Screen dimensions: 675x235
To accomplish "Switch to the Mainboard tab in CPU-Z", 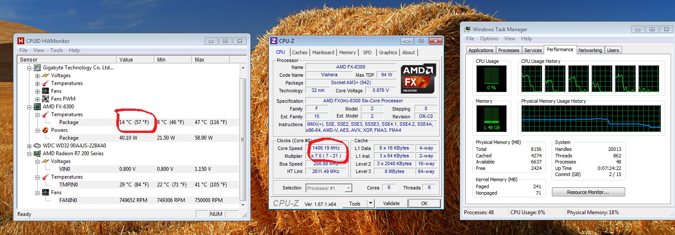I will (x=323, y=52).
